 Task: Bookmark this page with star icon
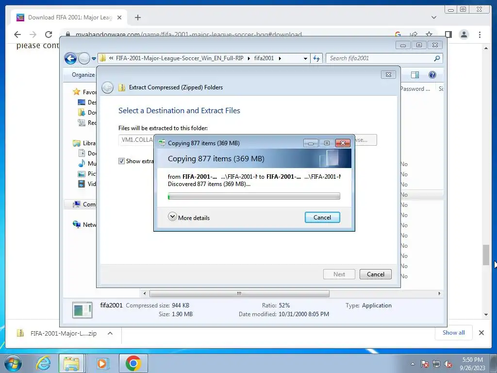point(429,34)
